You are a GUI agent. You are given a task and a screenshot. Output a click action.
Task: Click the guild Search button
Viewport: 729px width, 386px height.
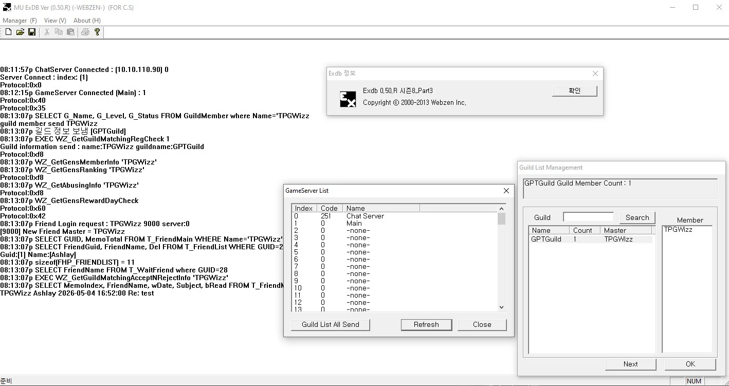[x=637, y=217]
